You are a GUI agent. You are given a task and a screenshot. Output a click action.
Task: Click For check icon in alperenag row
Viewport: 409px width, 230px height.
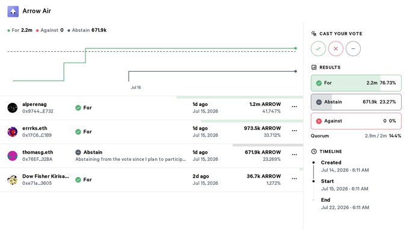pos(78,108)
